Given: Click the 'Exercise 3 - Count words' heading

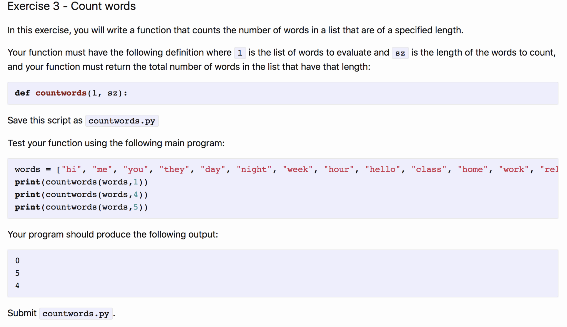Looking at the screenshot, I should (71, 6).
